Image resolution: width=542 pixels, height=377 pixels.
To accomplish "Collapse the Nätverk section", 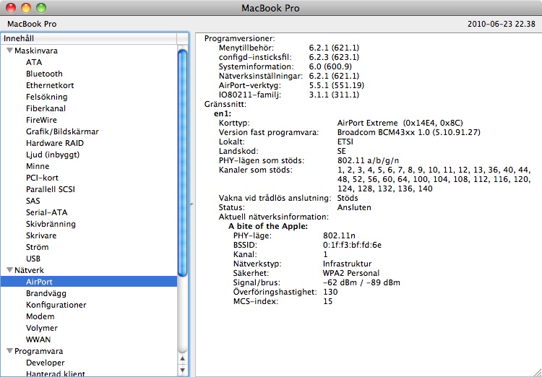I will coord(10,270).
